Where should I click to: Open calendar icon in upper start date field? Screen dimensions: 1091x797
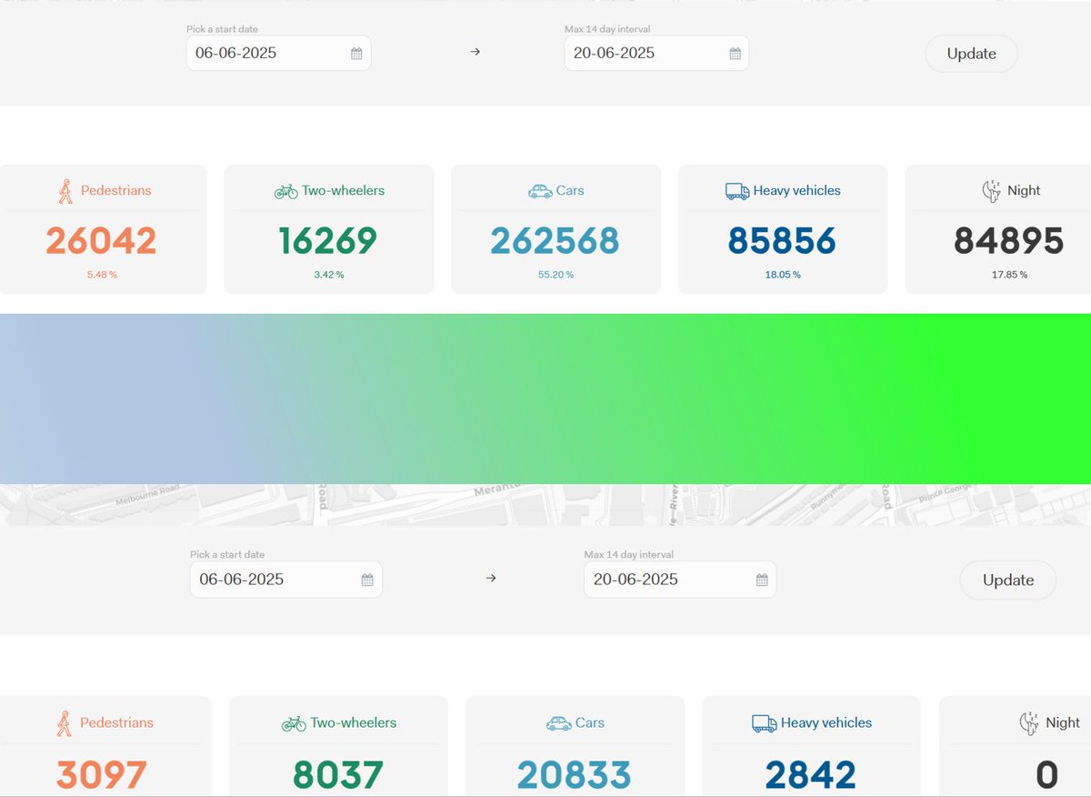click(x=356, y=54)
